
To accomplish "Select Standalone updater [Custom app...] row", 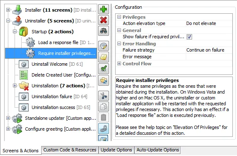I will point(60,118).
